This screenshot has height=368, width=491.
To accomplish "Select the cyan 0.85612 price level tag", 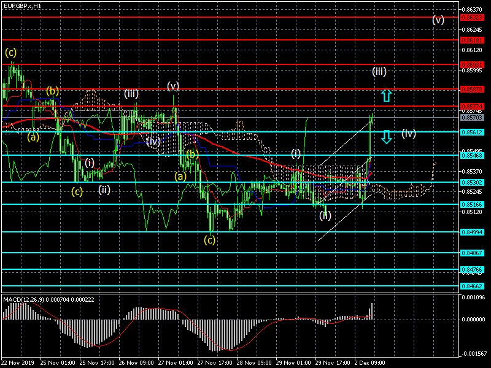I will coord(474,132).
